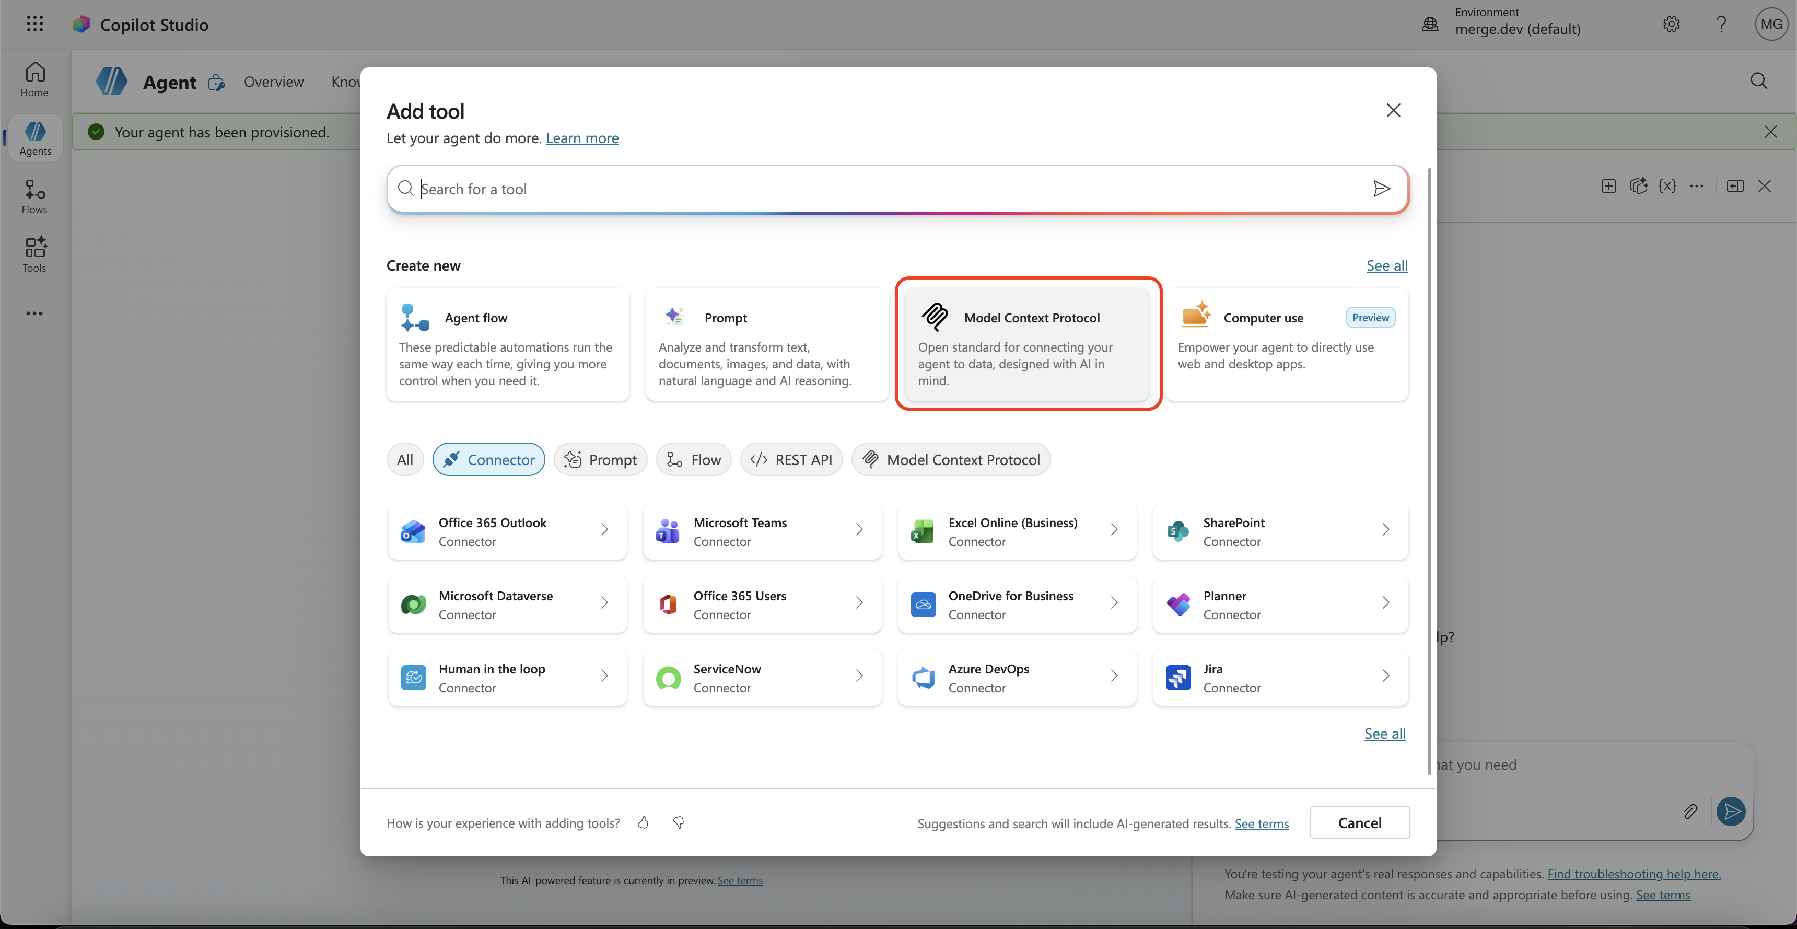This screenshot has height=929, width=1797.
Task: Expand Excel Online (Business) connector chevron
Action: pos(1114,530)
